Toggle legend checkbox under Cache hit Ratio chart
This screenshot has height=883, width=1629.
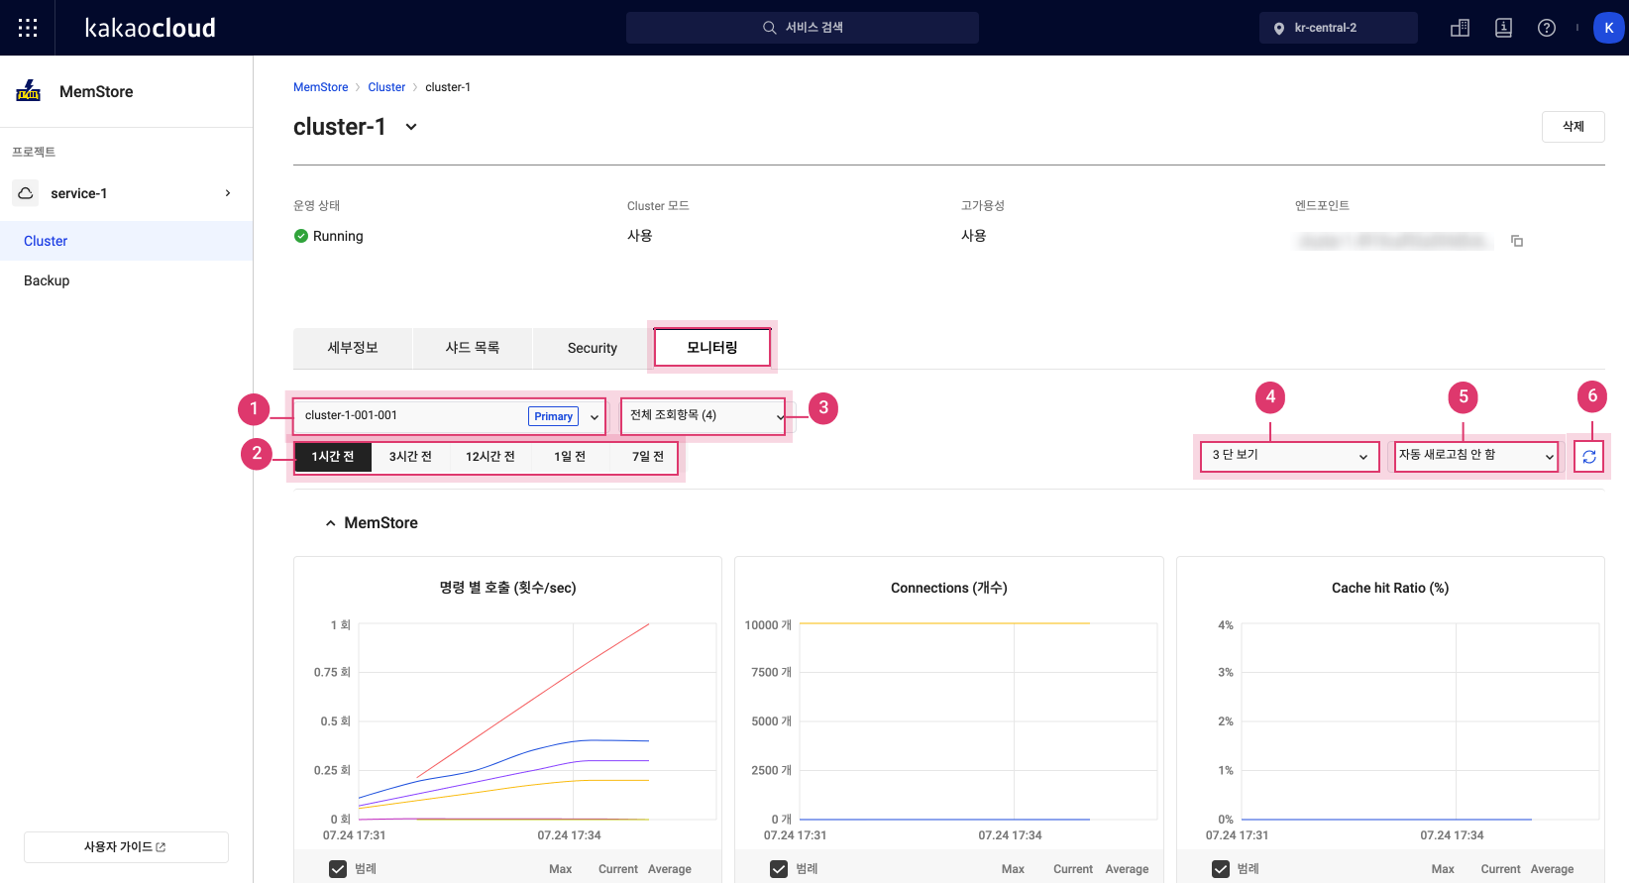coord(1221,869)
